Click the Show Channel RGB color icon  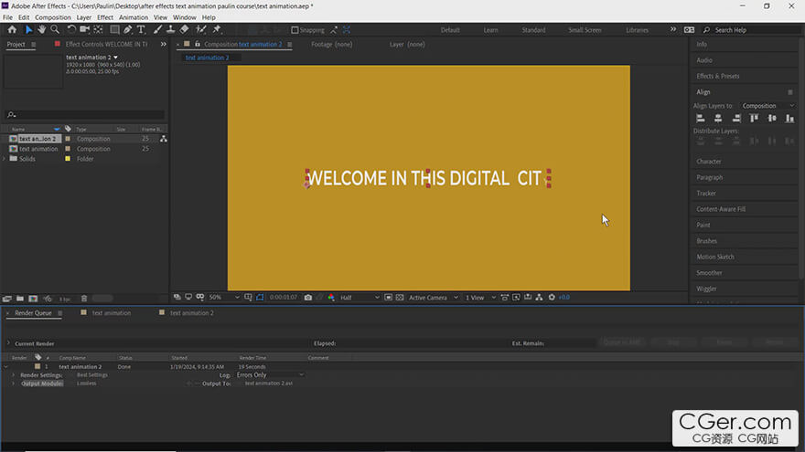[331, 298]
